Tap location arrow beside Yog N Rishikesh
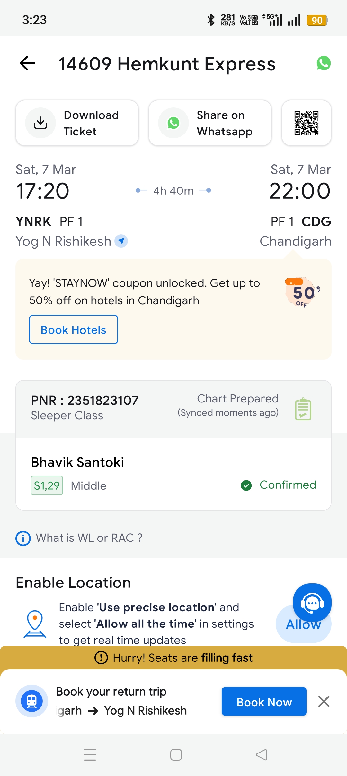The image size is (347, 776). coord(121,241)
